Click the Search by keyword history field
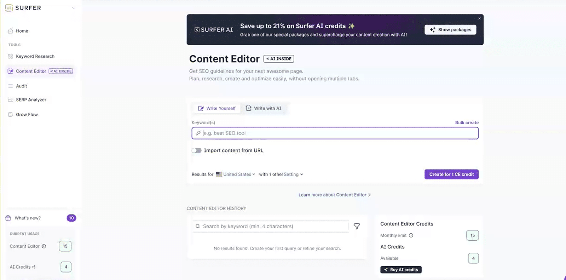Screen dimensions: 566x280 (x=271, y=226)
